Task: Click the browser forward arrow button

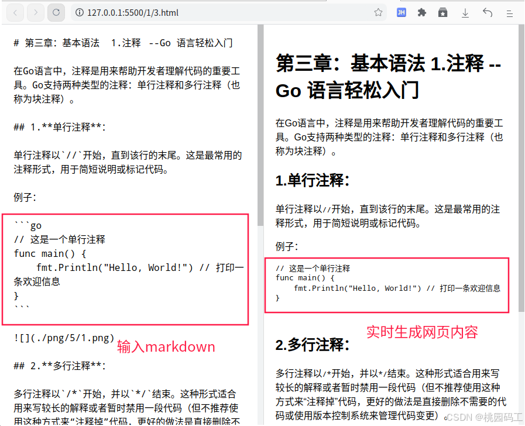Action: coord(36,13)
